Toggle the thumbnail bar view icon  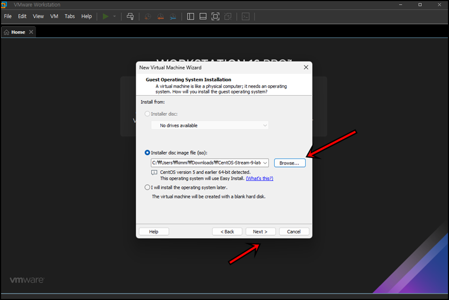pos(203,17)
